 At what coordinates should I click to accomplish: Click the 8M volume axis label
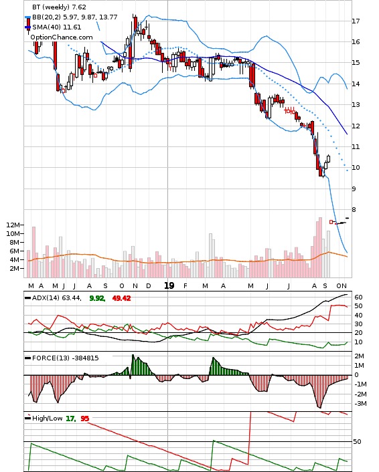click(x=15, y=242)
